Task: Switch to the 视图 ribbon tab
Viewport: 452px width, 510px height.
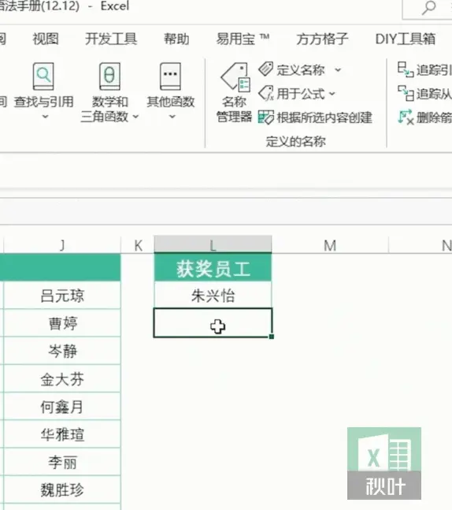Action: (46, 39)
